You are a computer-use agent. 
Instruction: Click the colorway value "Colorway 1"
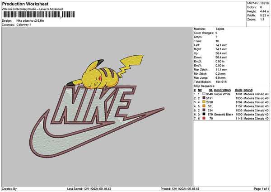click(x=23, y=25)
